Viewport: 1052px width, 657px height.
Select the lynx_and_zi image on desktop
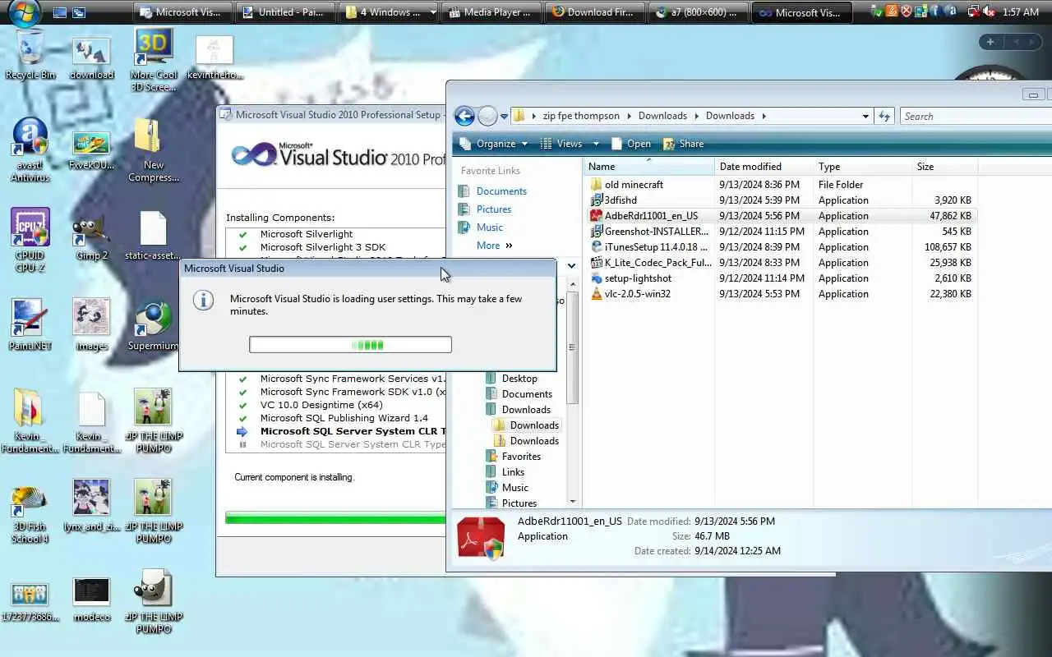91,506
